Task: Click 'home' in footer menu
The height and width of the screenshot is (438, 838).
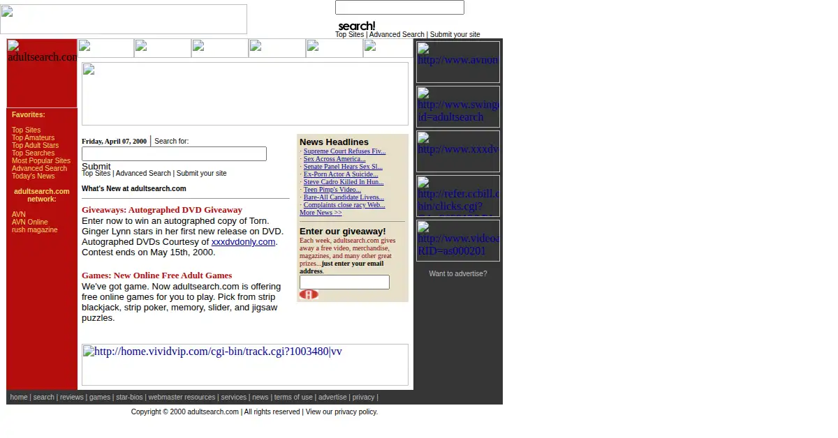Action: [19, 397]
